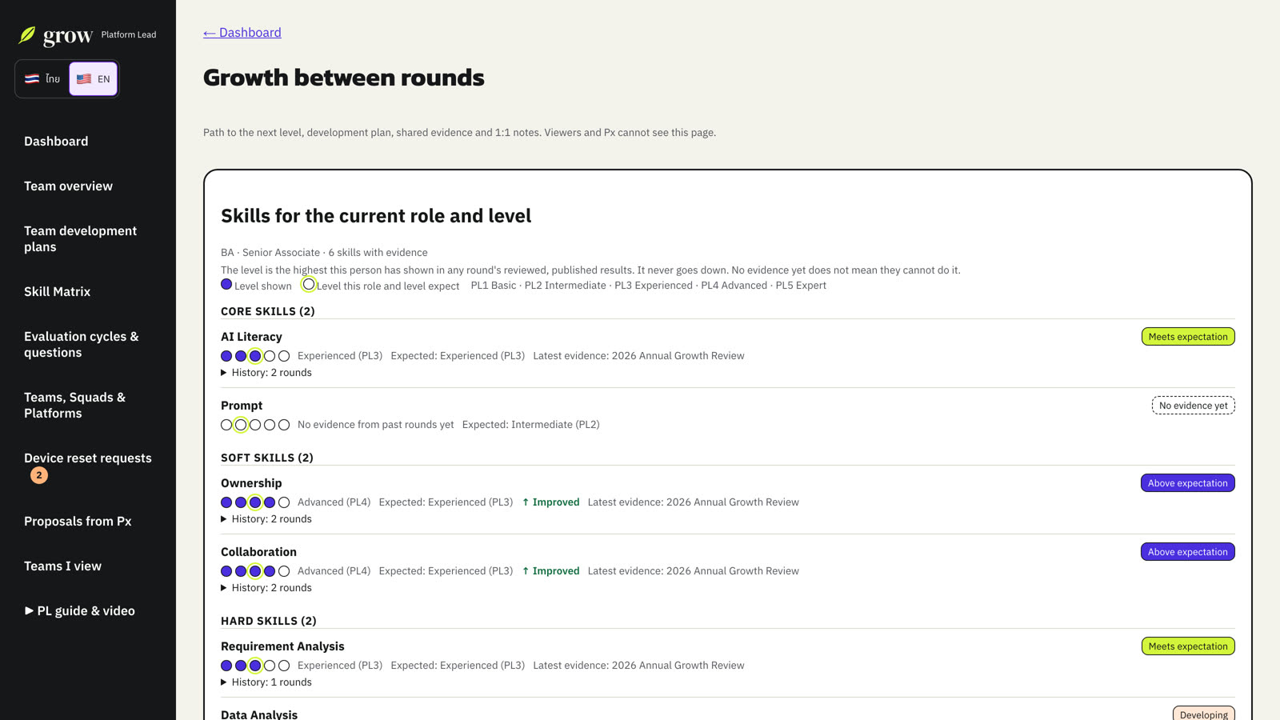1280x720 pixels.
Task: Click the Data Analysis skill name
Action: [259, 714]
